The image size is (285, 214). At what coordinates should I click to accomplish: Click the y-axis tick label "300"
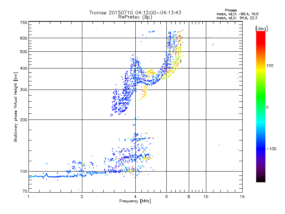click(24, 90)
